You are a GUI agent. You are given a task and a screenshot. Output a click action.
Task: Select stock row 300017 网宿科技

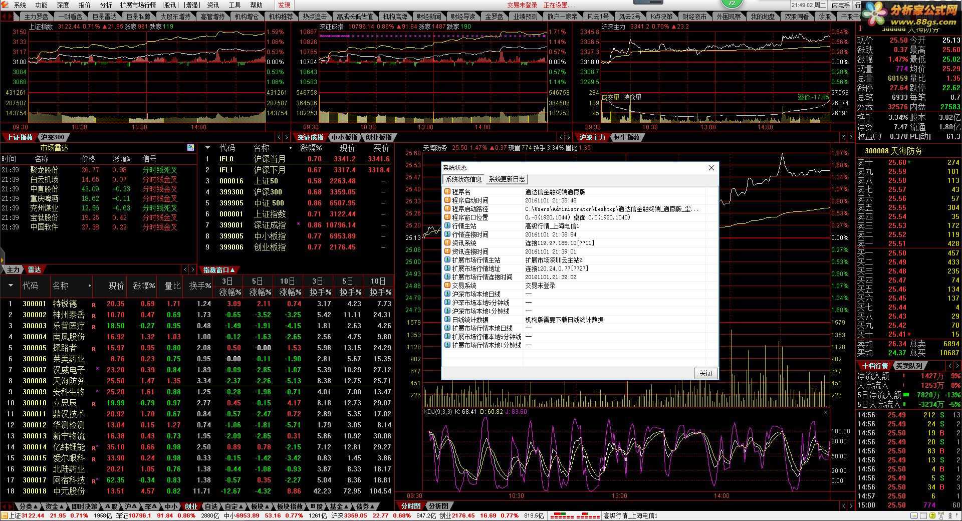click(x=197, y=480)
